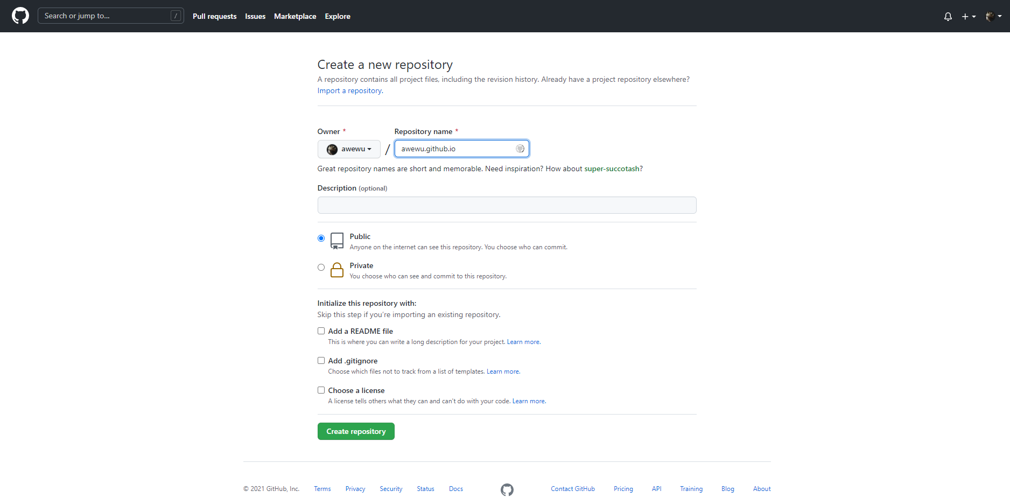Go to Pull requests
The width and height of the screenshot is (1010, 498).
[214, 16]
